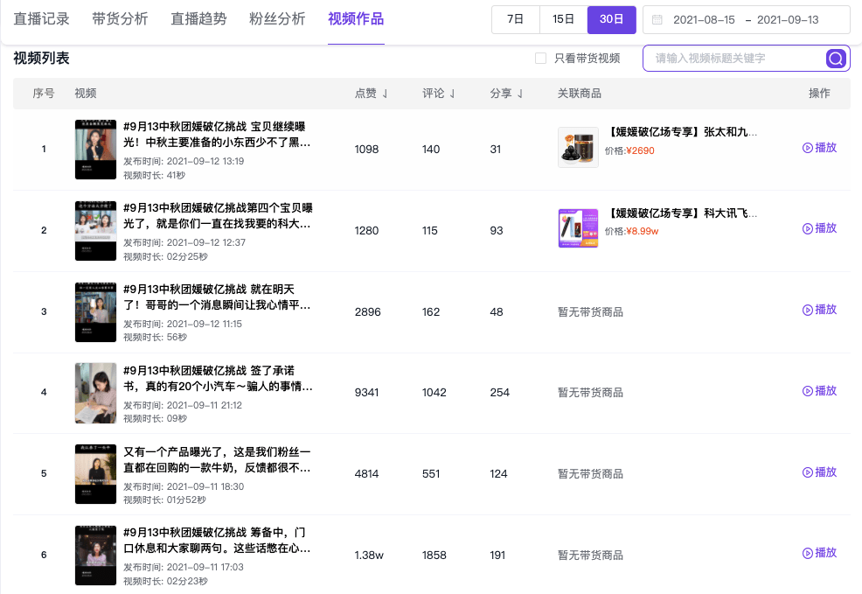Play video number 3
This screenshot has width=862, height=594.
(x=819, y=310)
